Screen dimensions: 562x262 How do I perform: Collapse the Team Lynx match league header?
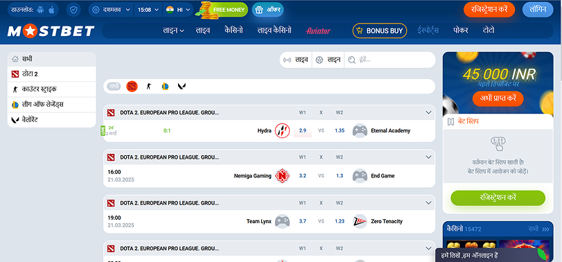click(x=428, y=203)
